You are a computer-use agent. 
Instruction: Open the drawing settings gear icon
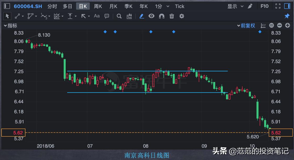pyautogui.click(x=181, y=16)
